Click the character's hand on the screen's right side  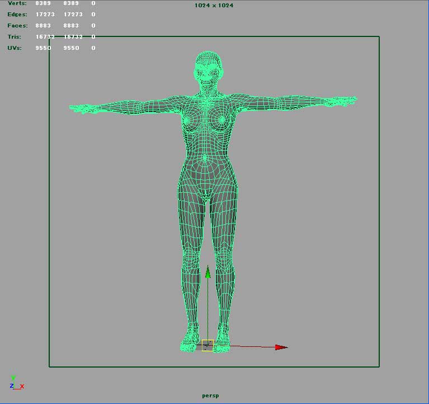(342, 101)
